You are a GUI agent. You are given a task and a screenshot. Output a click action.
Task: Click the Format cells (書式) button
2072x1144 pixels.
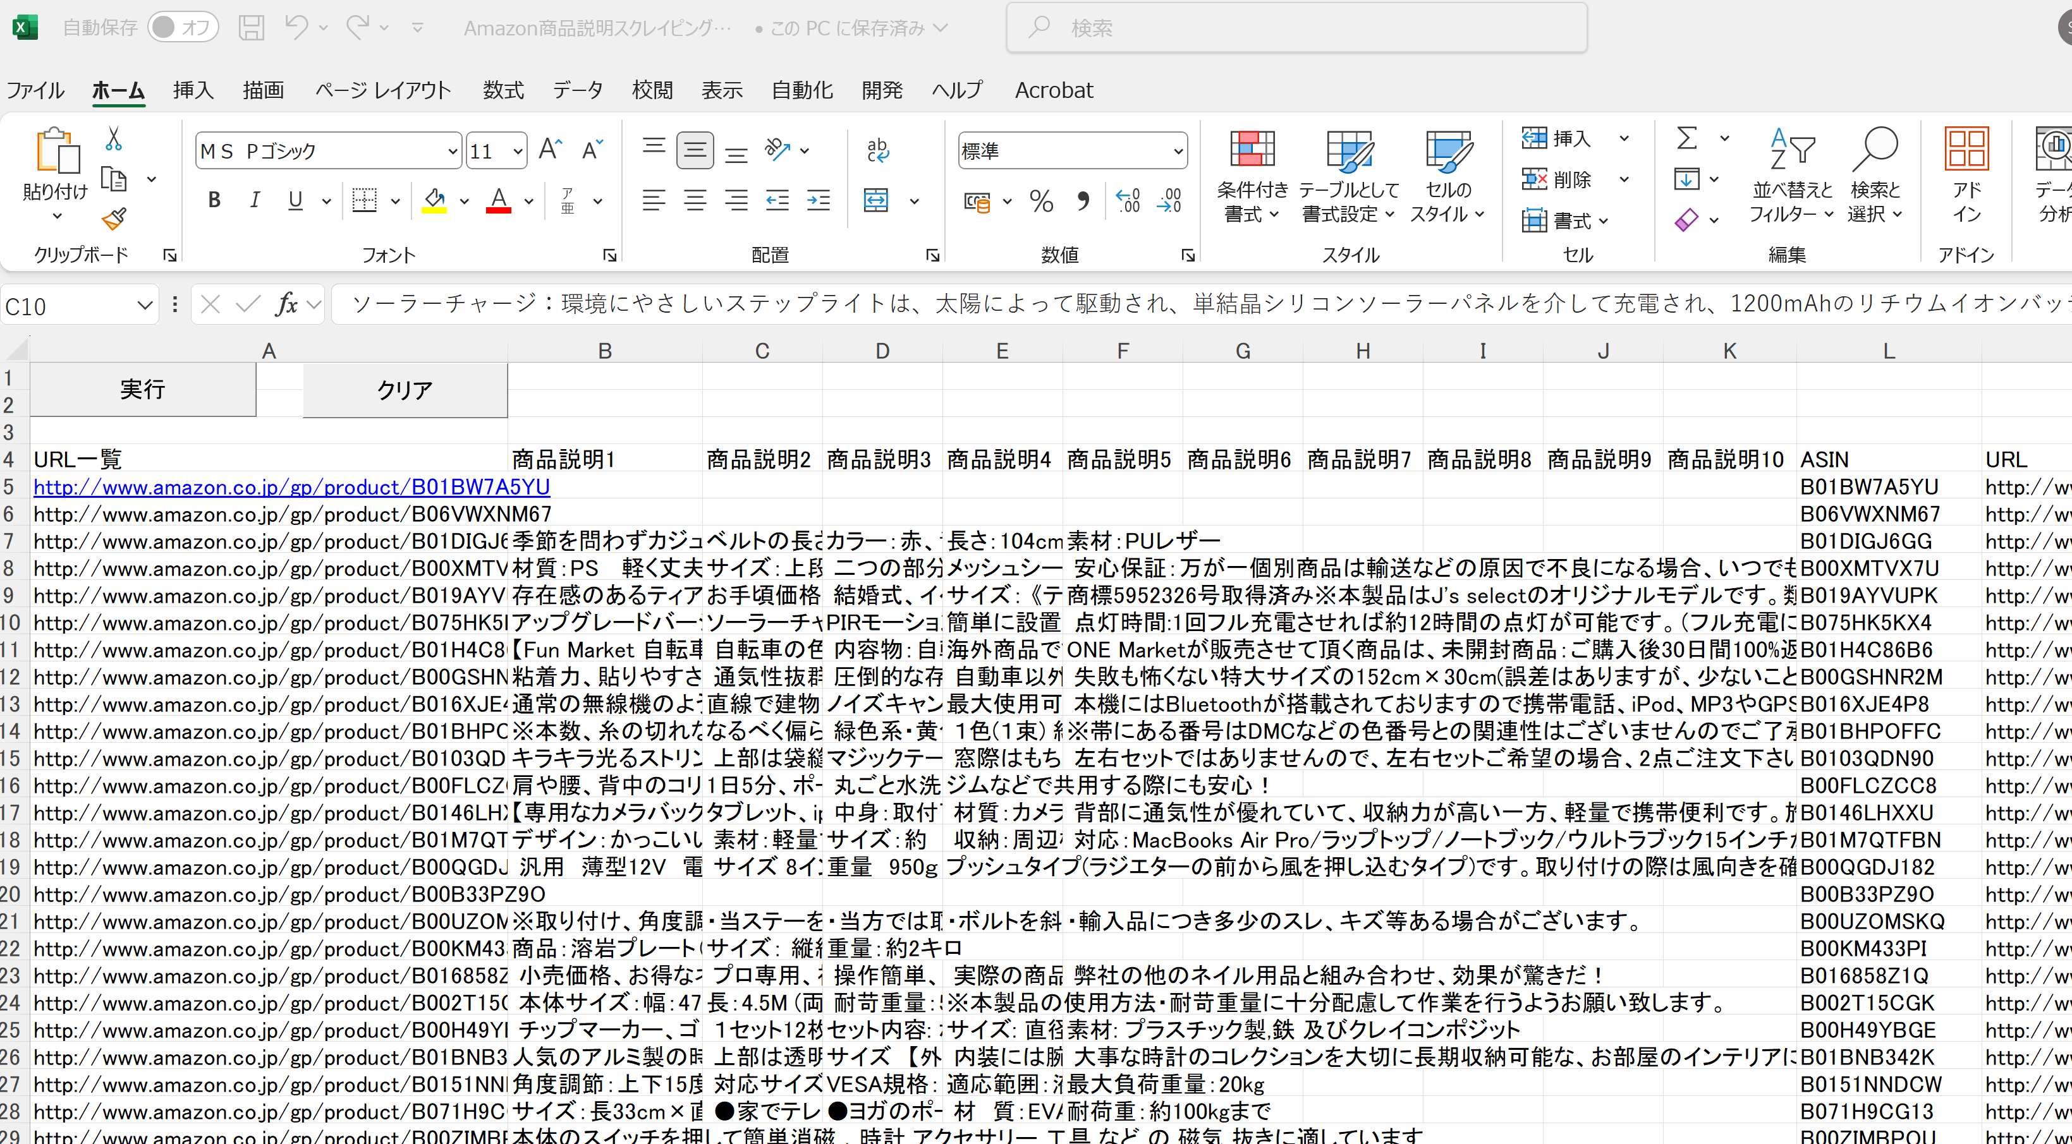1565,220
